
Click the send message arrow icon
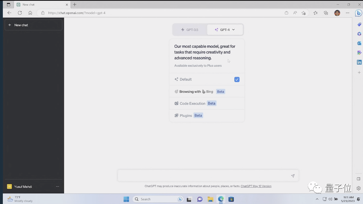[293, 176]
